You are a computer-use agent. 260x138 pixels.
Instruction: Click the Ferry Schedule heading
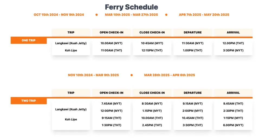(131, 7)
